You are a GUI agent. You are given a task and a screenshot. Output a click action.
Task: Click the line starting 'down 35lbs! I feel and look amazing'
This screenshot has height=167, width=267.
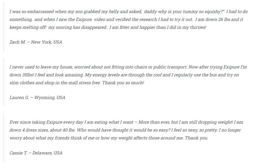[x=124, y=75]
